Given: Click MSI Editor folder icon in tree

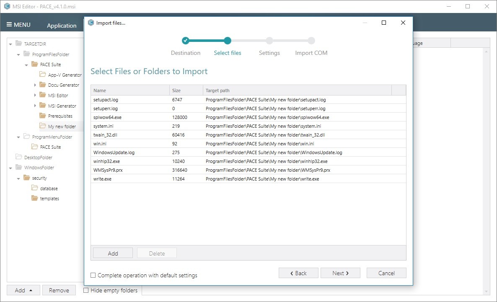Looking at the screenshot, I should 42,95.
